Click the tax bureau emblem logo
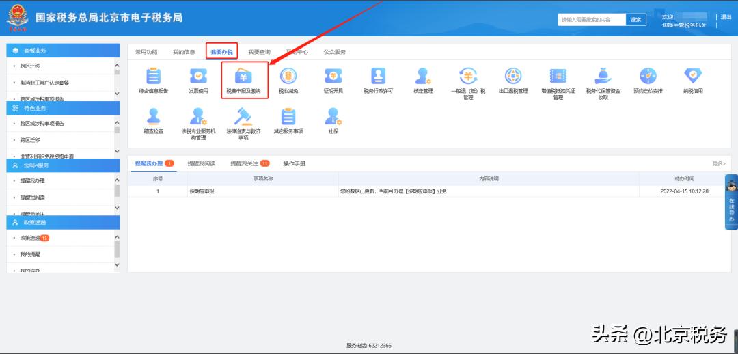 coord(17,18)
